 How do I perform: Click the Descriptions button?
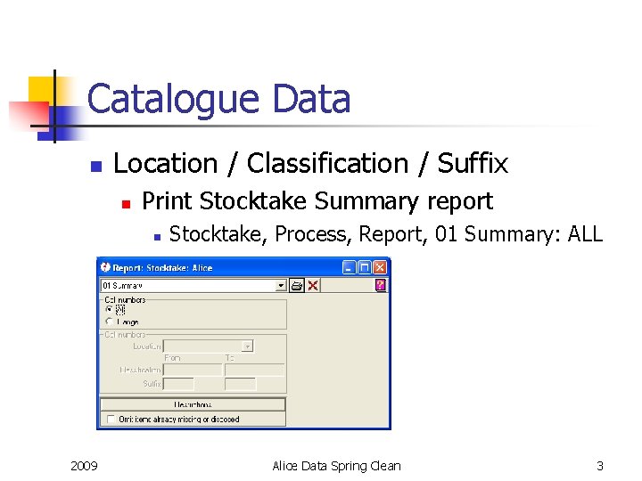pos(193,404)
